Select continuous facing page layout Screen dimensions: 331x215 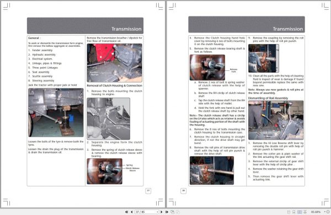coord(305,212)
